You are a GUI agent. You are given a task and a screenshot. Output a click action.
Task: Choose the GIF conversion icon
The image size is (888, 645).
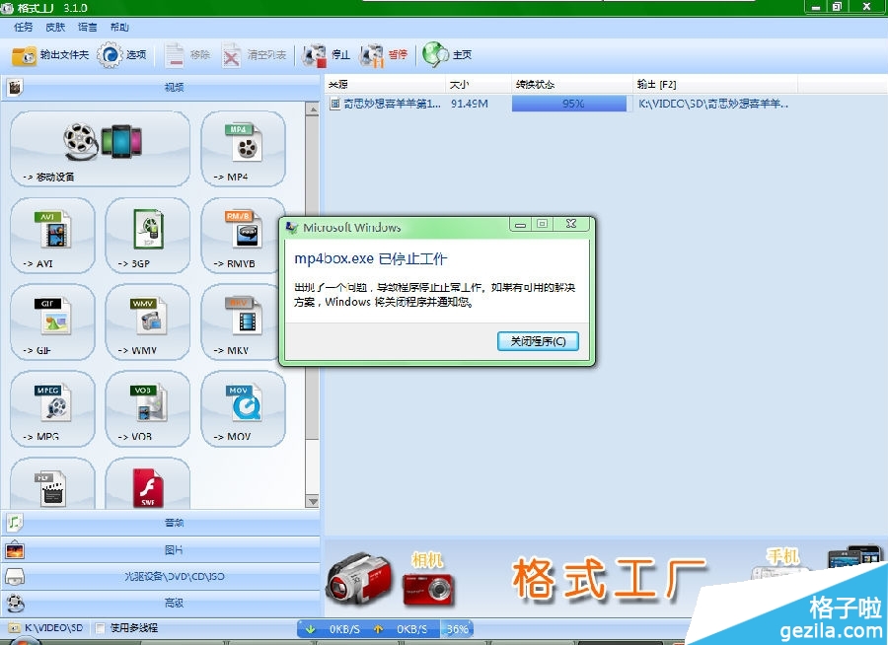point(52,322)
